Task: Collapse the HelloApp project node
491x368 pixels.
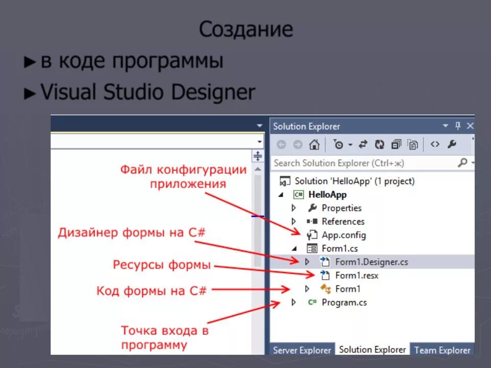Action: coord(281,195)
